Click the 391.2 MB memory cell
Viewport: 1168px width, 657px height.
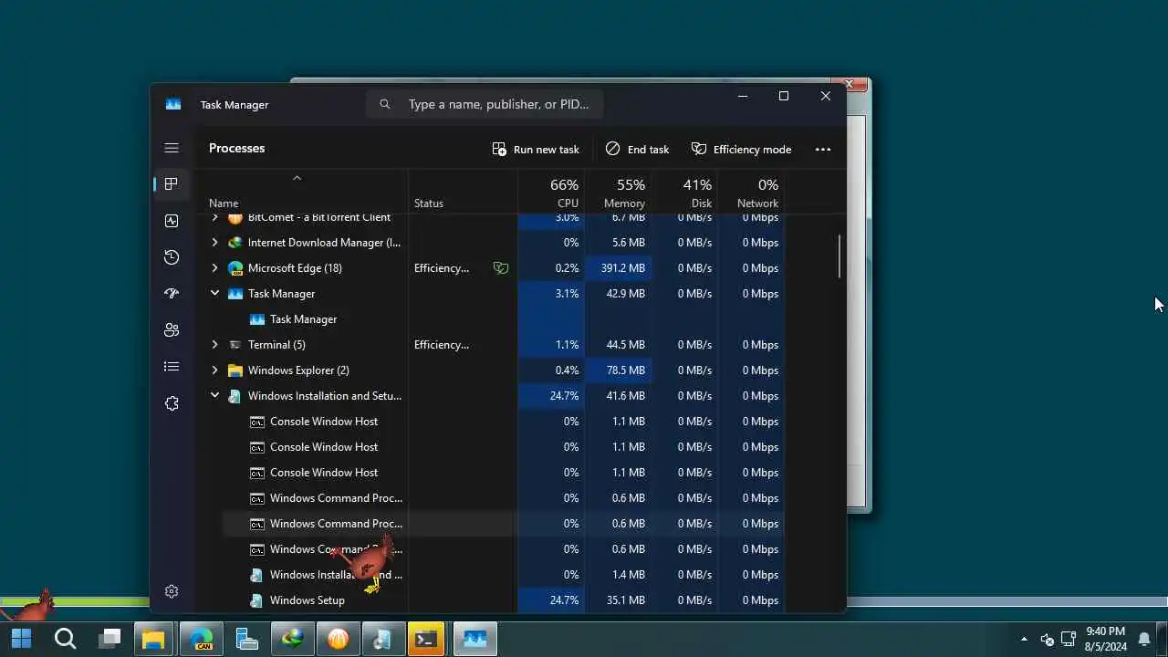(618, 268)
